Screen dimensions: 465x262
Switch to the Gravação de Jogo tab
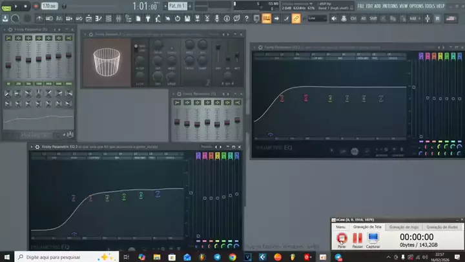pyautogui.click(x=406, y=227)
